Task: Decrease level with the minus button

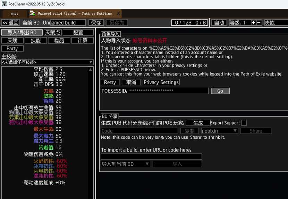Action: click(259, 23)
